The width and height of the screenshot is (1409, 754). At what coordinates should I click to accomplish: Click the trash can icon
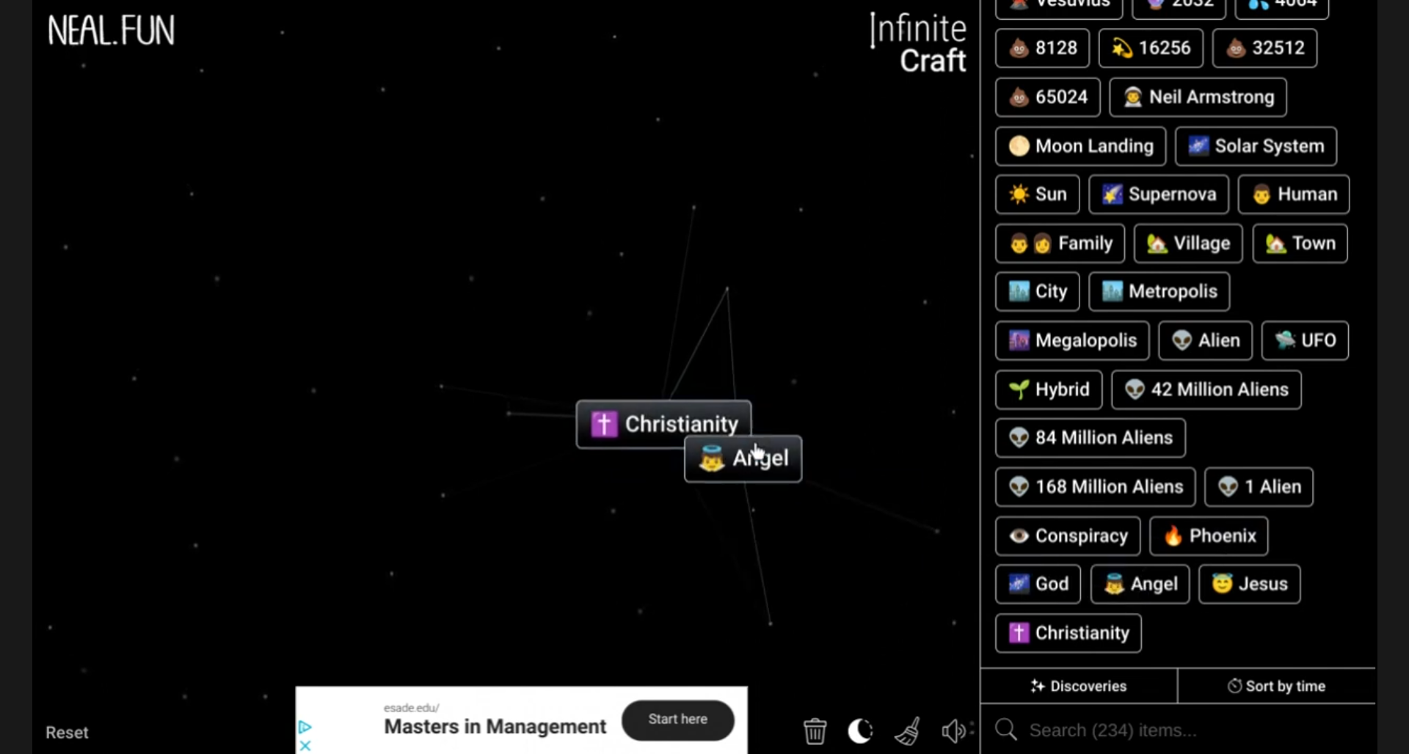[x=815, y=731]
